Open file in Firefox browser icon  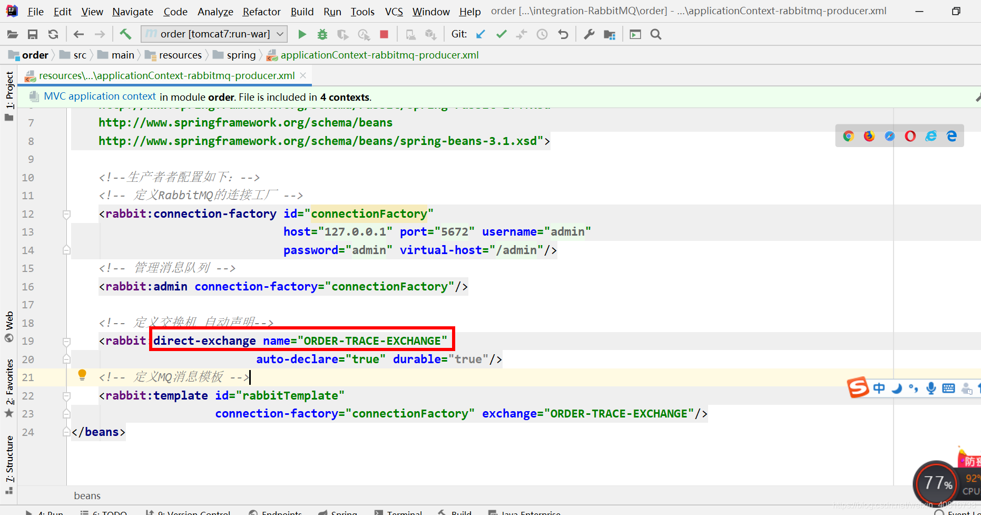(x=869, y=136)
